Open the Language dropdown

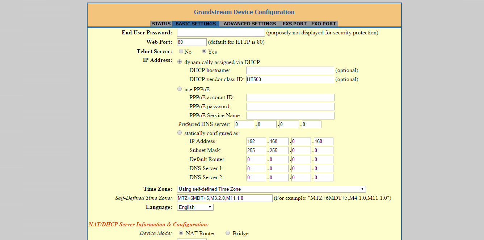195,207
